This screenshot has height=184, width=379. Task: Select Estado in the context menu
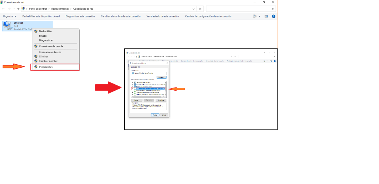click(43, 36)
